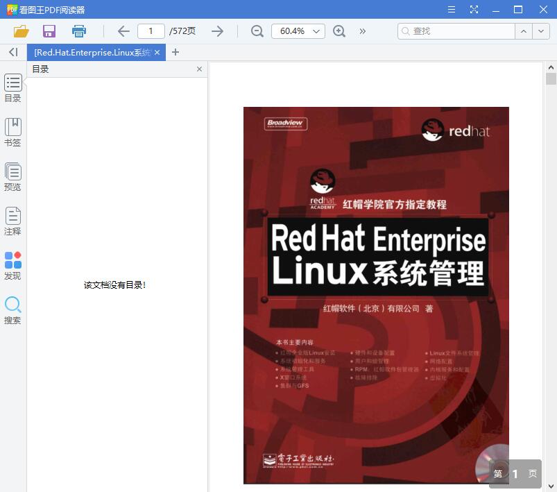Open the 目录 table of contents sidebar
The height and width of the screenshot is (492, 557).
click(x=12, y=88)
